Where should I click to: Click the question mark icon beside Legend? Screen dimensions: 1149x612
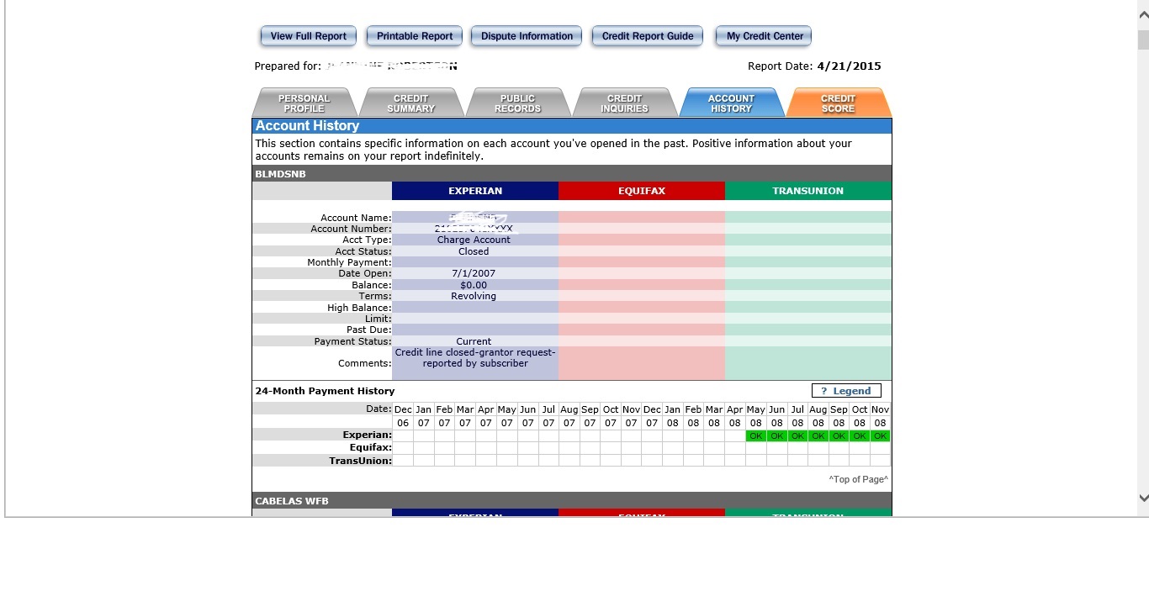tap(823, 391)
